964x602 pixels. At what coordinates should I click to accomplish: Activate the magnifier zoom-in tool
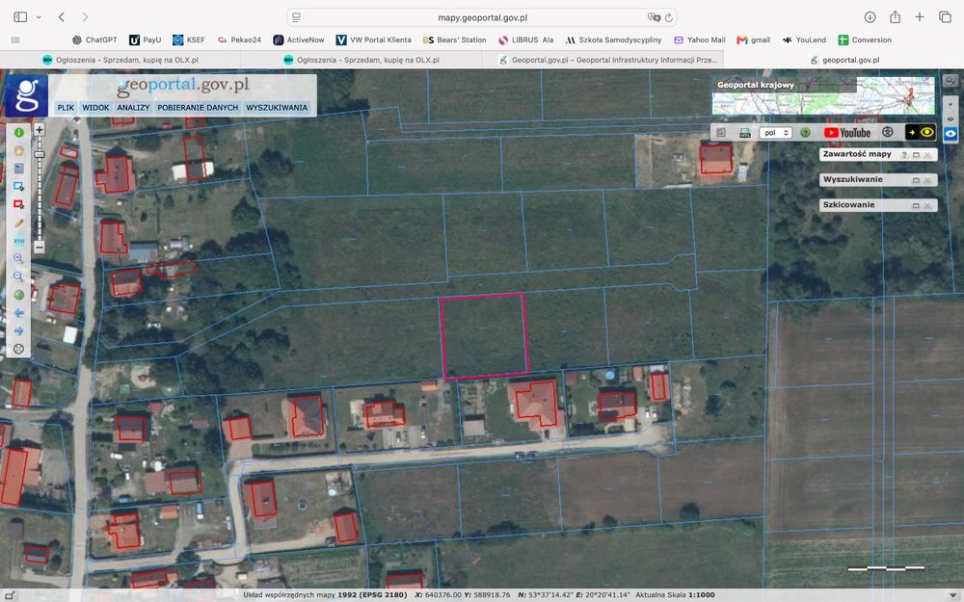coord(19,258)
